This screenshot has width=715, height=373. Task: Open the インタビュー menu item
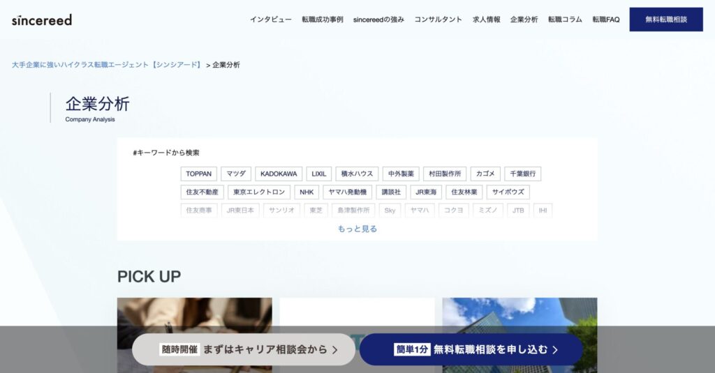(x=271, y=20)
